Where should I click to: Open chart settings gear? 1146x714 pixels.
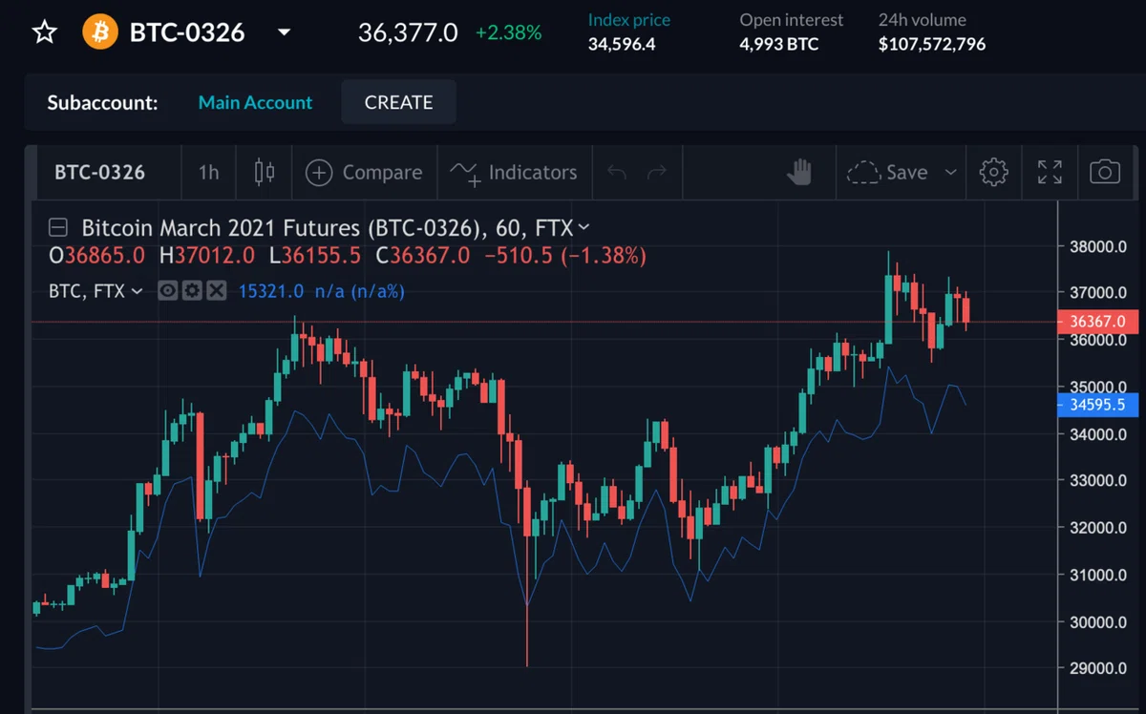994,173
